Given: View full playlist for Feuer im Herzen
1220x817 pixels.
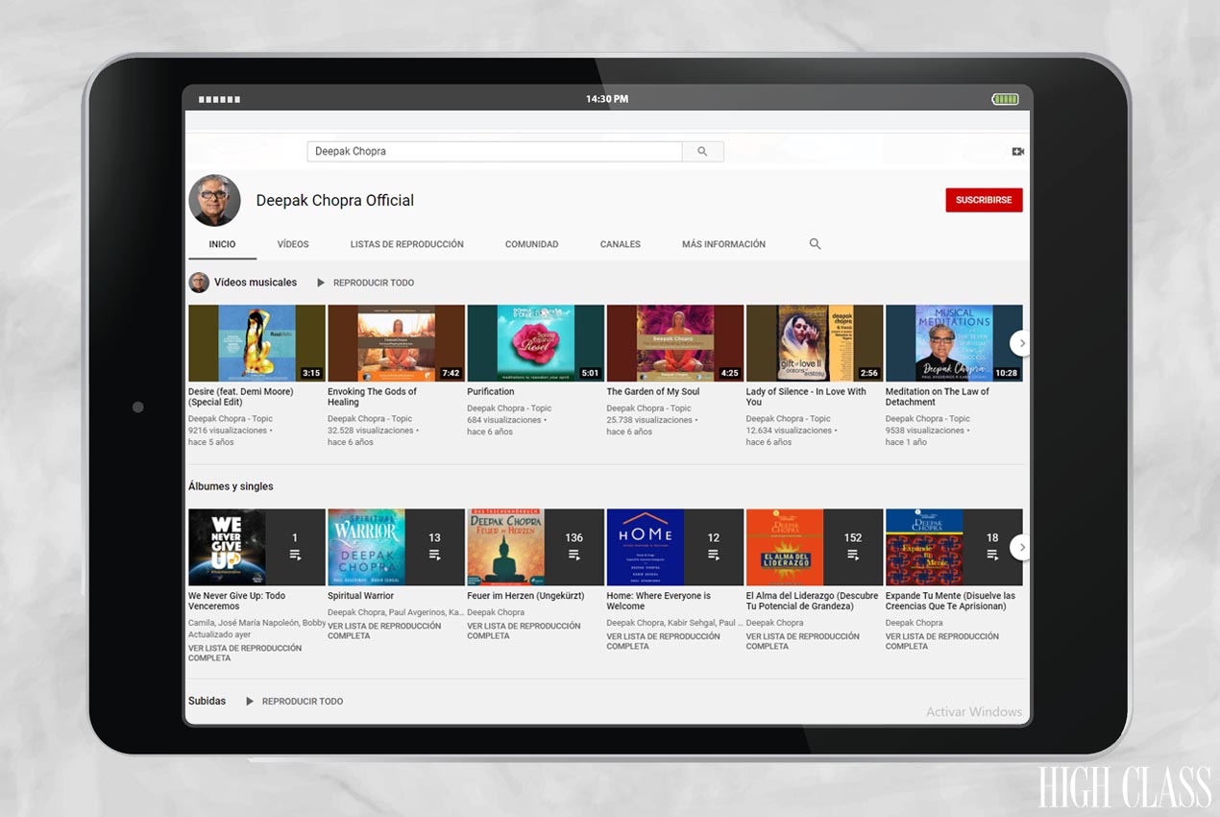Looking at the screenshot, I should click(x=524, y=631).
